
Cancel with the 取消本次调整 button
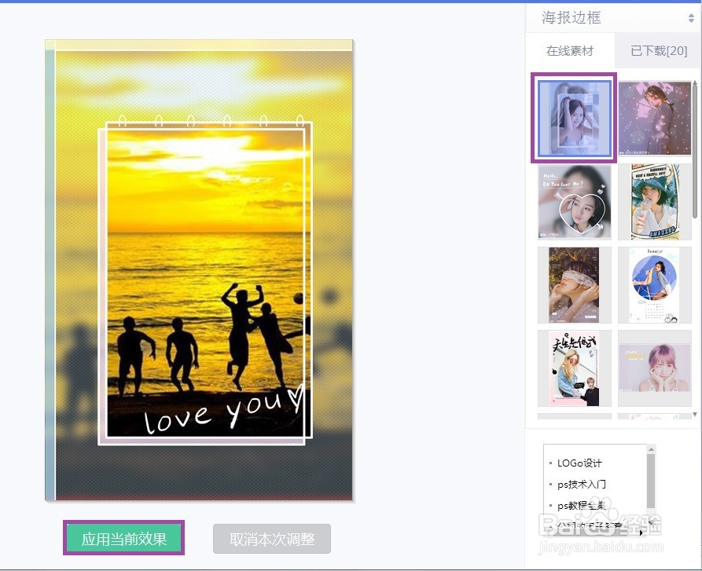click(x=272, y=539)
